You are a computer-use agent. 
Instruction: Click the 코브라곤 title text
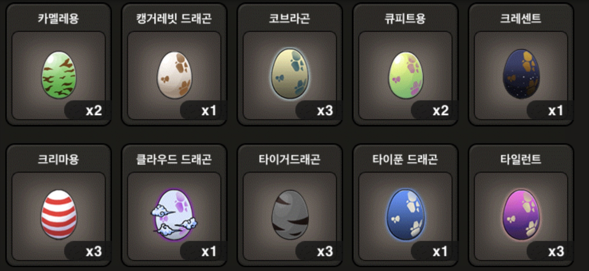[x=289, y=18]
